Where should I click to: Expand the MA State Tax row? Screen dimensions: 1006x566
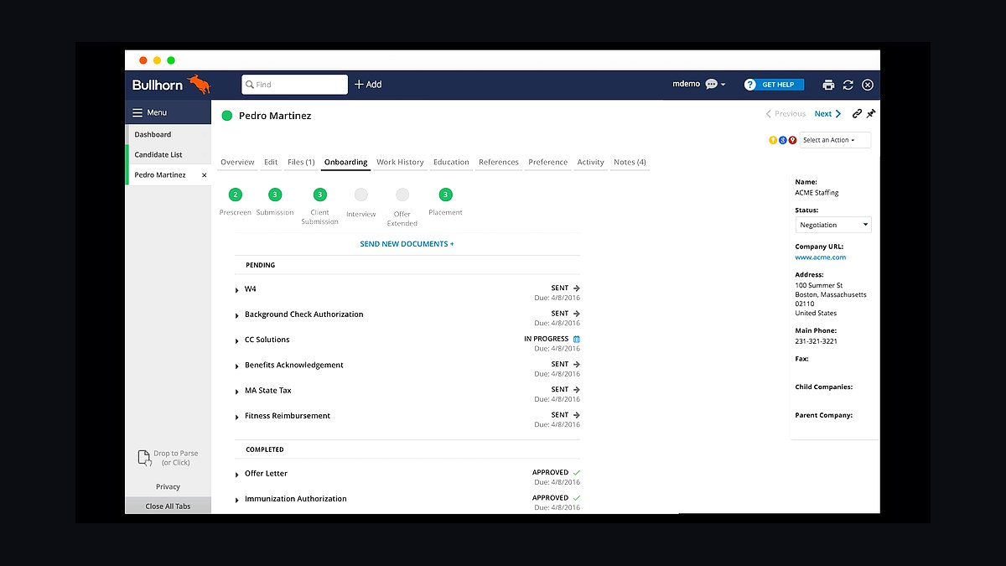(237, 392)
